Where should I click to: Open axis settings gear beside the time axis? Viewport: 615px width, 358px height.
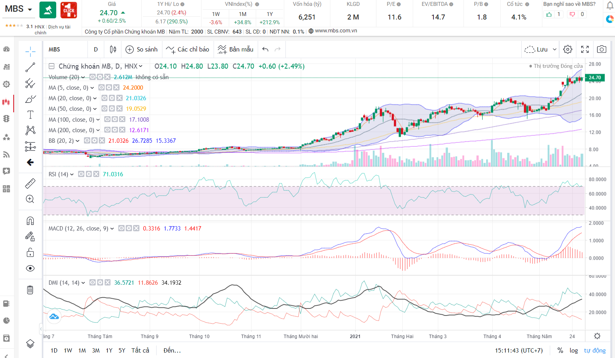597,336
